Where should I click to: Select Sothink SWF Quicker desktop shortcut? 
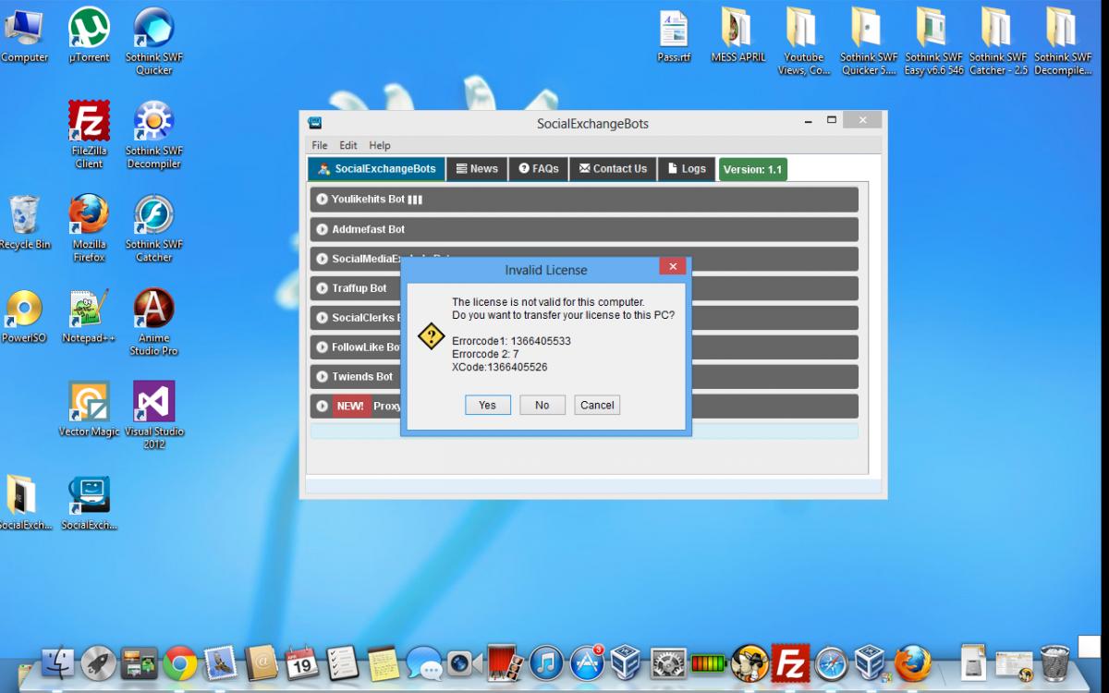154,43
